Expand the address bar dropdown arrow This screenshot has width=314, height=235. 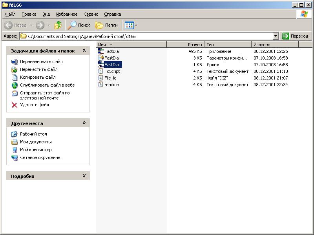point(276,36)
